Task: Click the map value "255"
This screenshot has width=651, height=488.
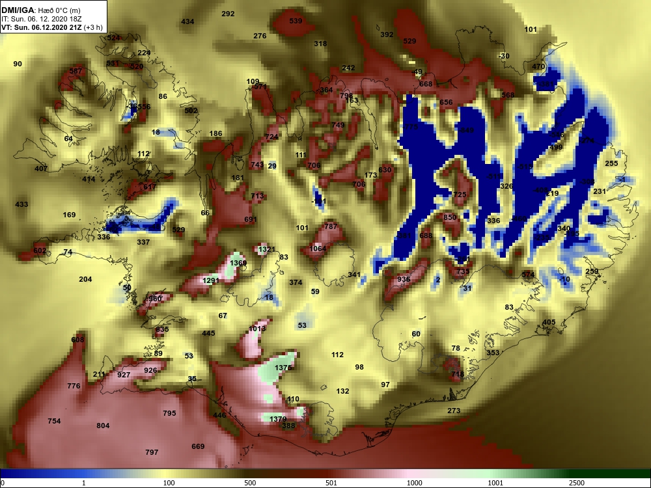Action: (x=611, y=163)
